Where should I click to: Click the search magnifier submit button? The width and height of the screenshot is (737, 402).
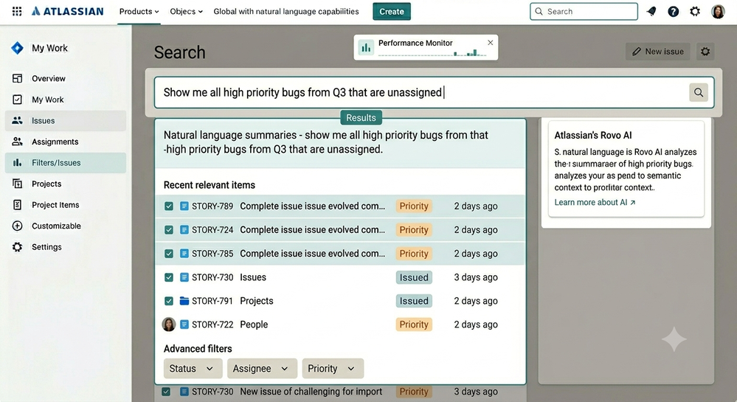(x=699, y=93)
